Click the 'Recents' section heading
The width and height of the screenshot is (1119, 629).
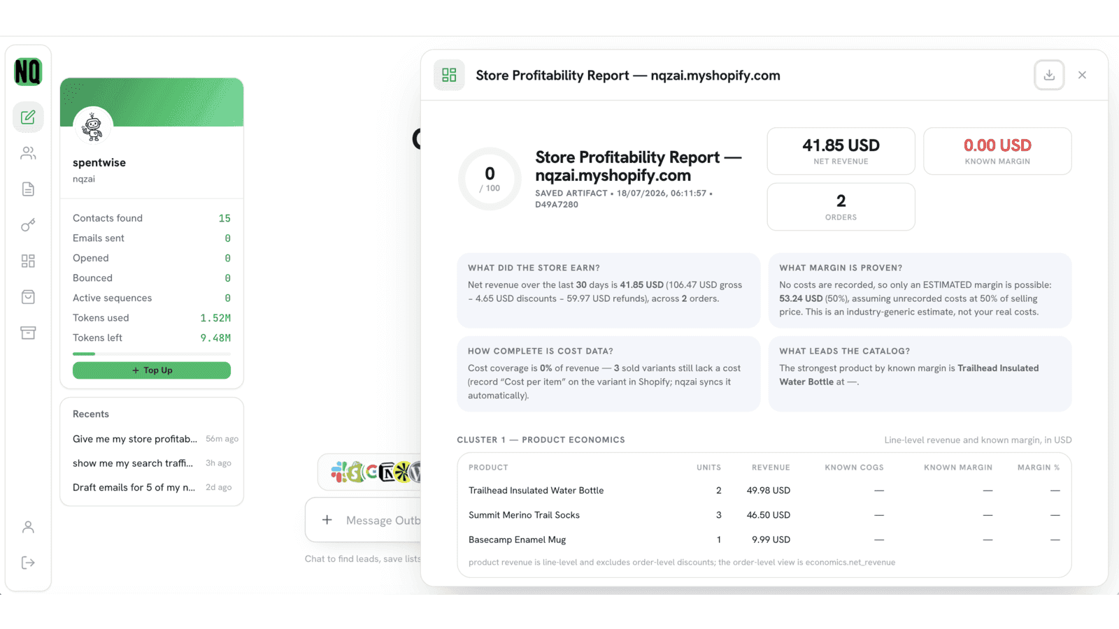pyautogui.click(x=91, y=414)
